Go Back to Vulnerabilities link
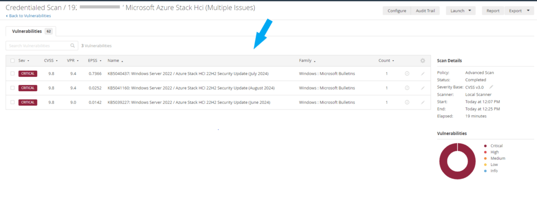 28,16
